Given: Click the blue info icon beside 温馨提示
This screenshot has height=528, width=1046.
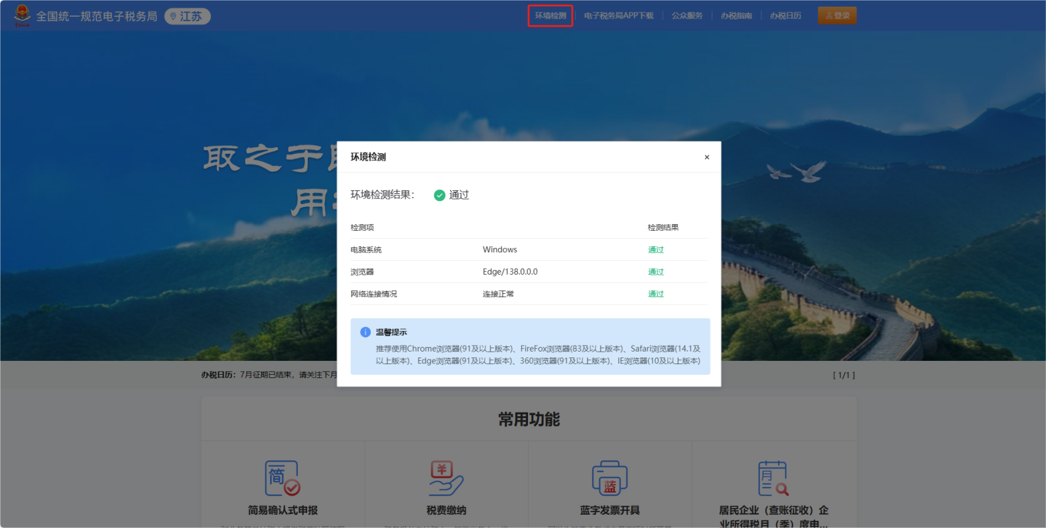Looking at the screenshot, I should click(365, 332).
